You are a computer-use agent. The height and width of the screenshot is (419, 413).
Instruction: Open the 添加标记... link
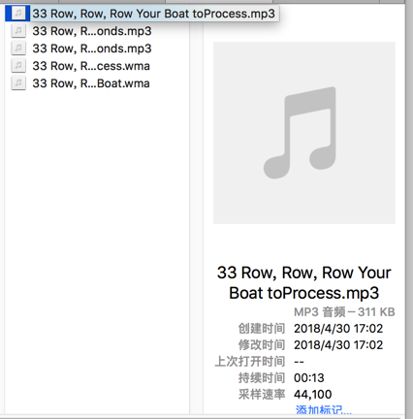324,410
